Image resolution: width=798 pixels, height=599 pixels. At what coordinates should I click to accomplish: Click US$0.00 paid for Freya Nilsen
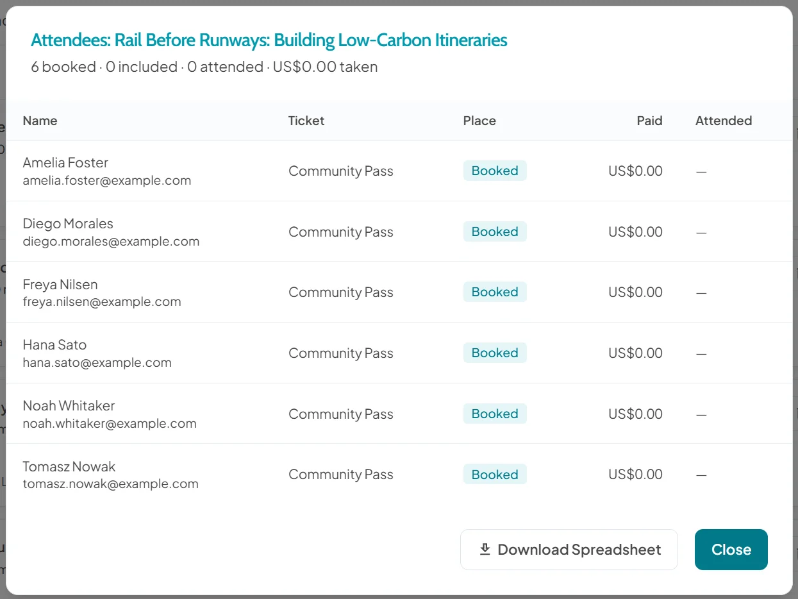[635, 292]
